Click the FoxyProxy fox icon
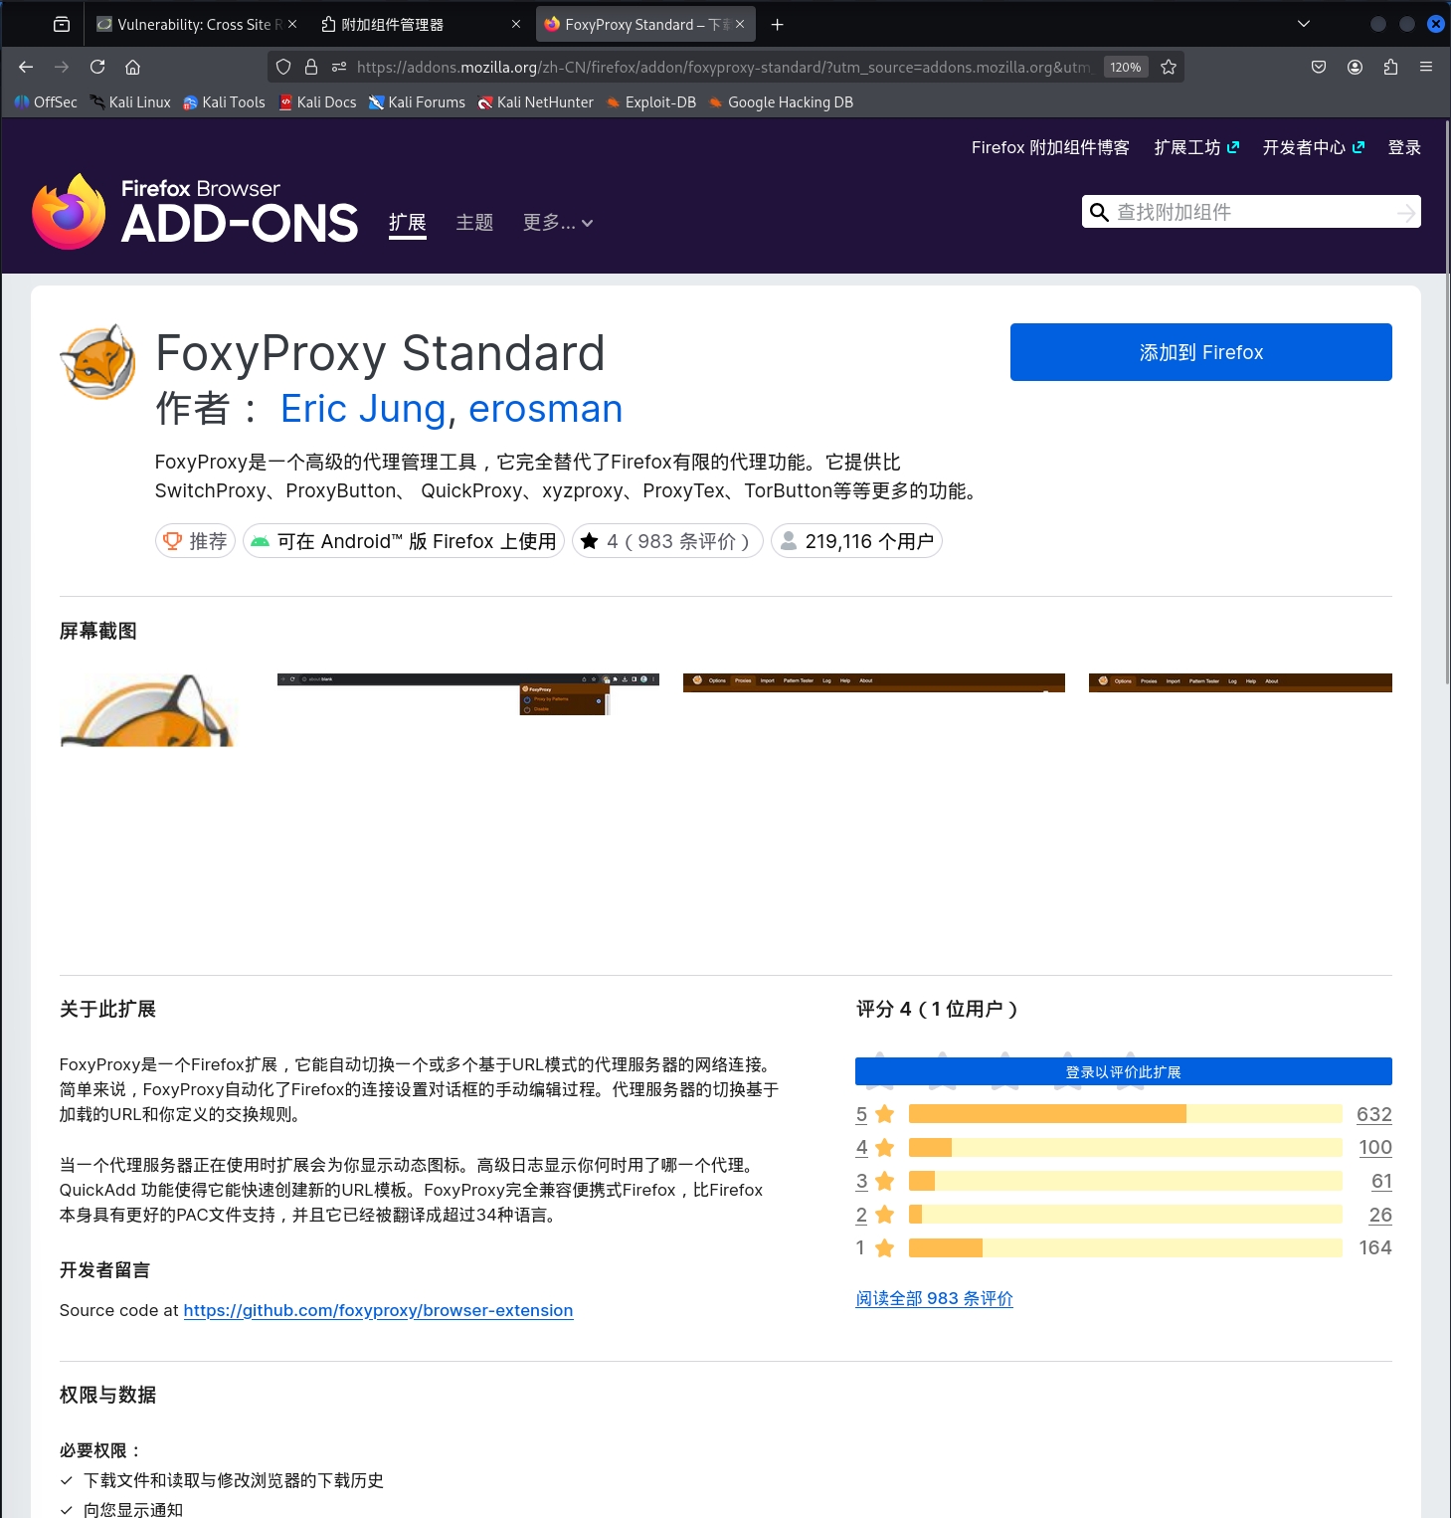The height and width of the screenshot is (1518, 1451). 97,362
